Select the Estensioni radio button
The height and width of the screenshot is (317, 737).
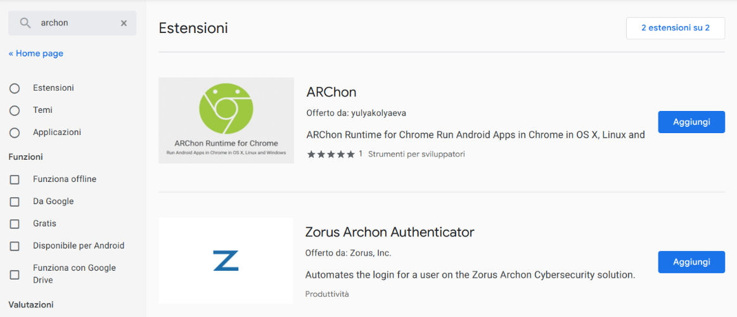point(15,88)
